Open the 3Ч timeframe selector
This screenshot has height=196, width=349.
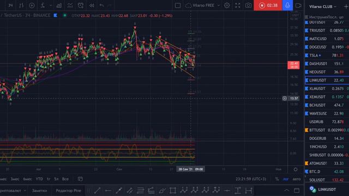[x=10, y=5]
